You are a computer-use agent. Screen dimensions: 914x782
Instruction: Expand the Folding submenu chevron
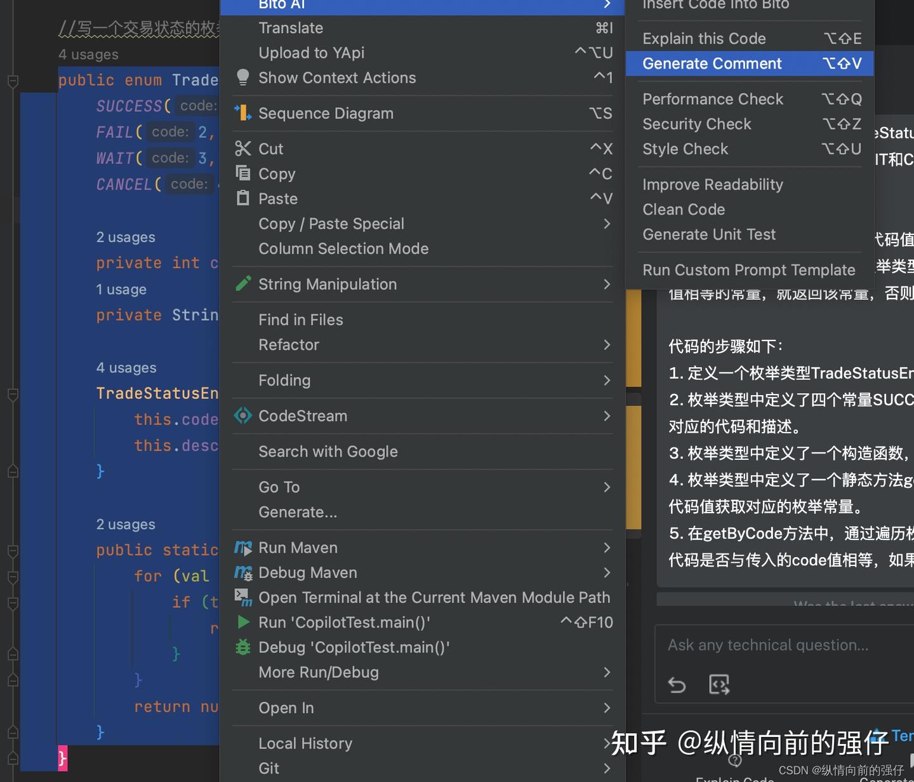(x=607, y=380)
